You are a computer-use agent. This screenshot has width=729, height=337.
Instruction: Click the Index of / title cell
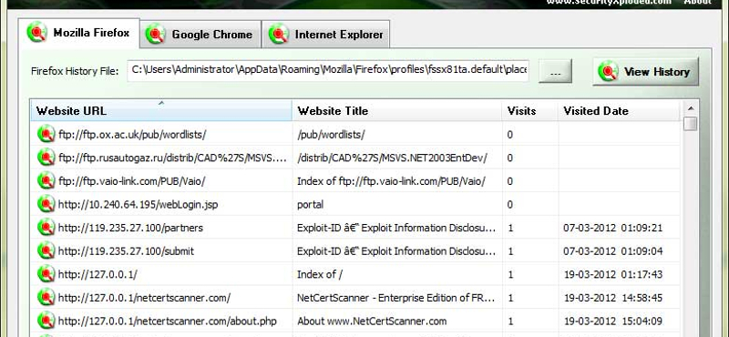(320, 274)
